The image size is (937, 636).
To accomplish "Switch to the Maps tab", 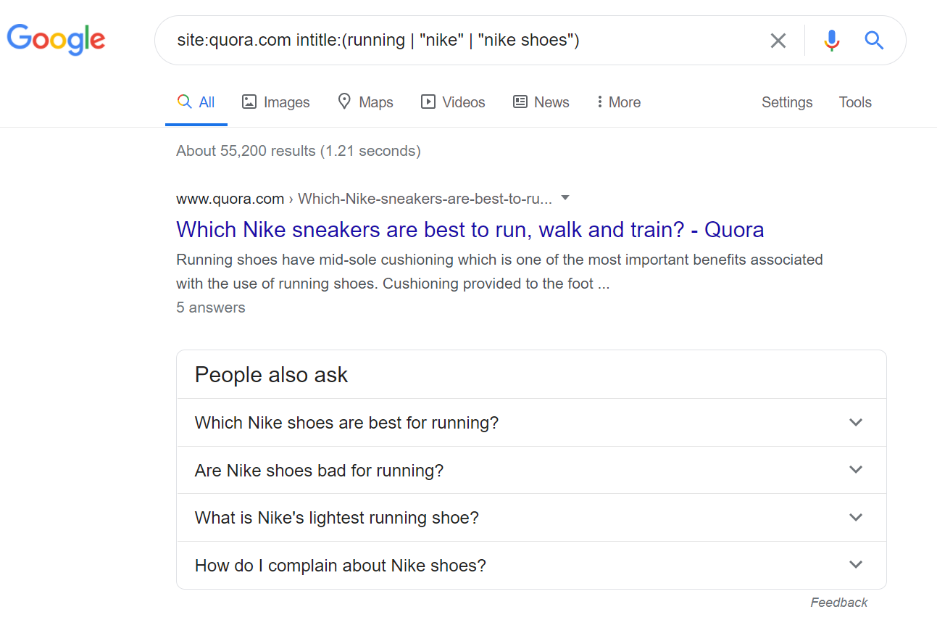I will coord(365,102).
